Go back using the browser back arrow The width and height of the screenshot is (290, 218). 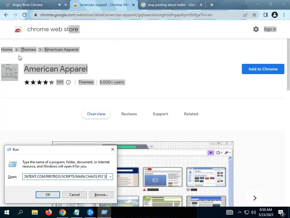[x=6, y=15]
